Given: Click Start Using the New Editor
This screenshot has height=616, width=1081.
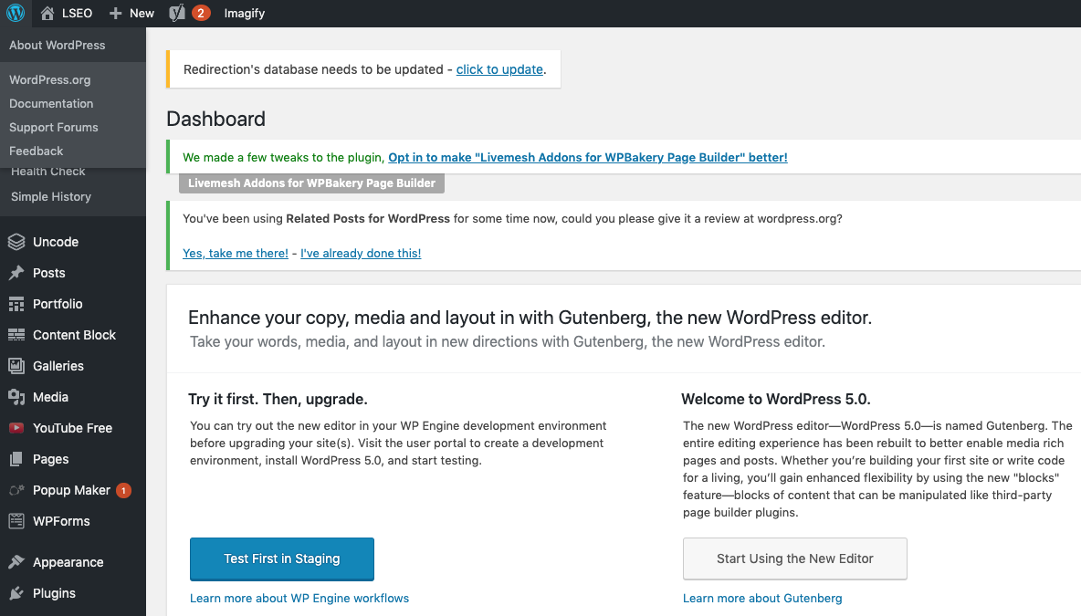Looking at the screenshot, I should tap(794, 559).
